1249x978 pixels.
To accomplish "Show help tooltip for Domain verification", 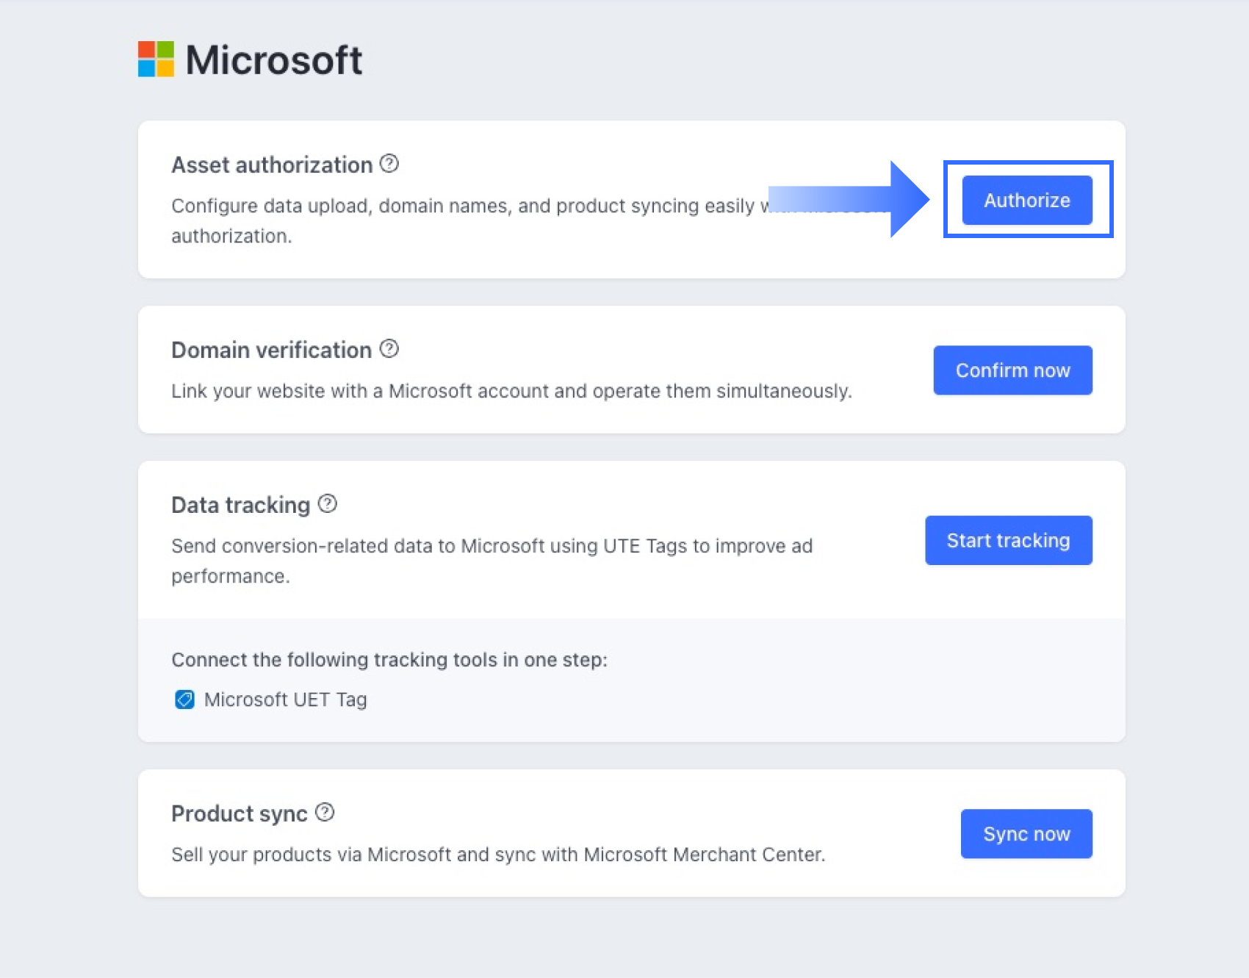I will [x=389, y=349].
